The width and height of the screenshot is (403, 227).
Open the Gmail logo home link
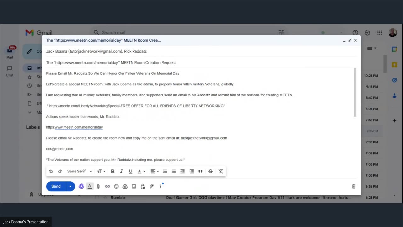[39, 32]
